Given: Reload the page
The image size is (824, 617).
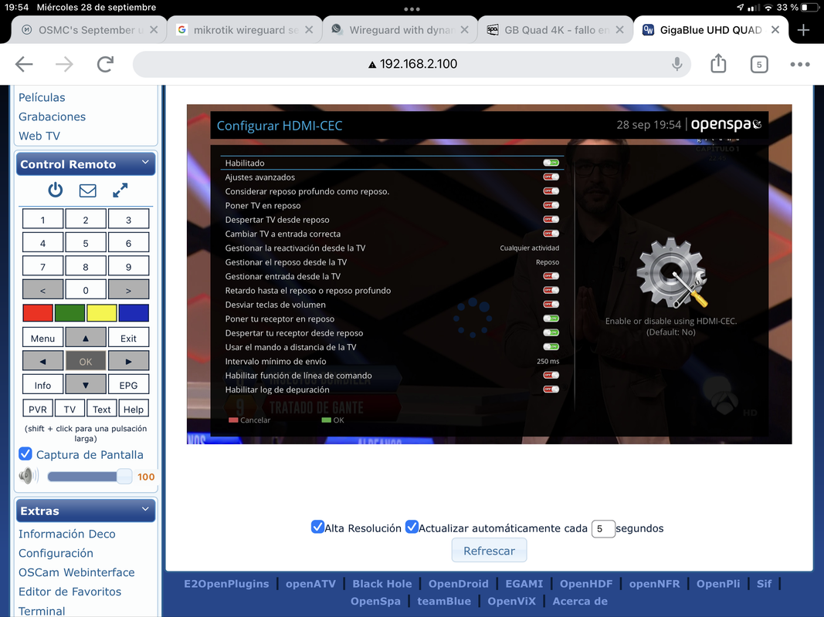Looking at the screenshot, I should click(105, 64).
